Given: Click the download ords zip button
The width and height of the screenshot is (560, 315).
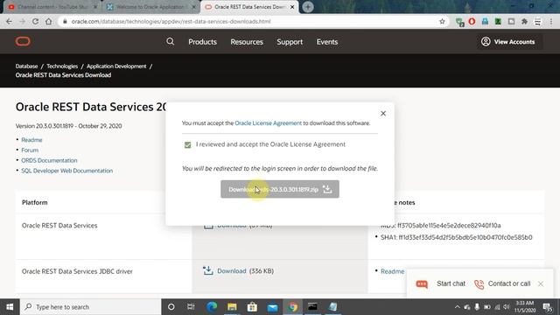Looking at the screenshot, I should tap(280, 189).
